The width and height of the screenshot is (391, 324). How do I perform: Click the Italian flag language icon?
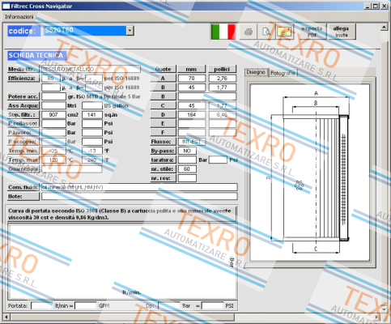[x=223, y=32]
